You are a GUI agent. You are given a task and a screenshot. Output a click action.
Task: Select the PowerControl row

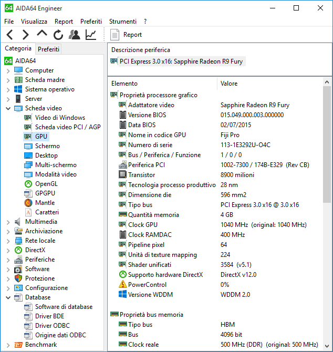(215, 285)
